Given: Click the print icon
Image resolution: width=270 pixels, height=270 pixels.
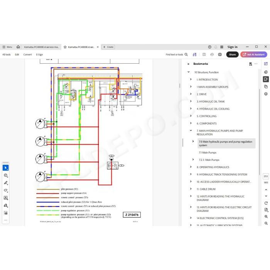Looking at the screenshot, I should tap(220, 55).
